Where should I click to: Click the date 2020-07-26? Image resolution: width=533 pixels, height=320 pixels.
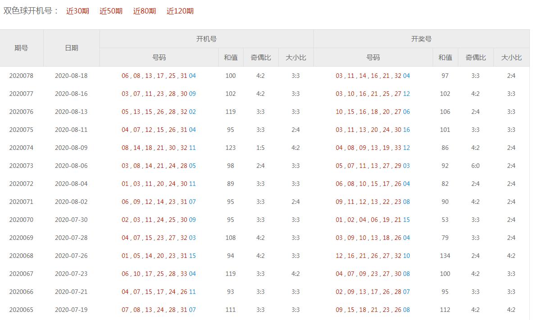pyautogui.click(x=72, y=256)
